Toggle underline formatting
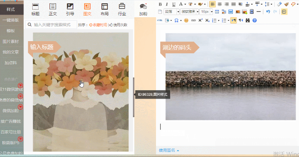The image size is (299, 157). pos(174,4)
